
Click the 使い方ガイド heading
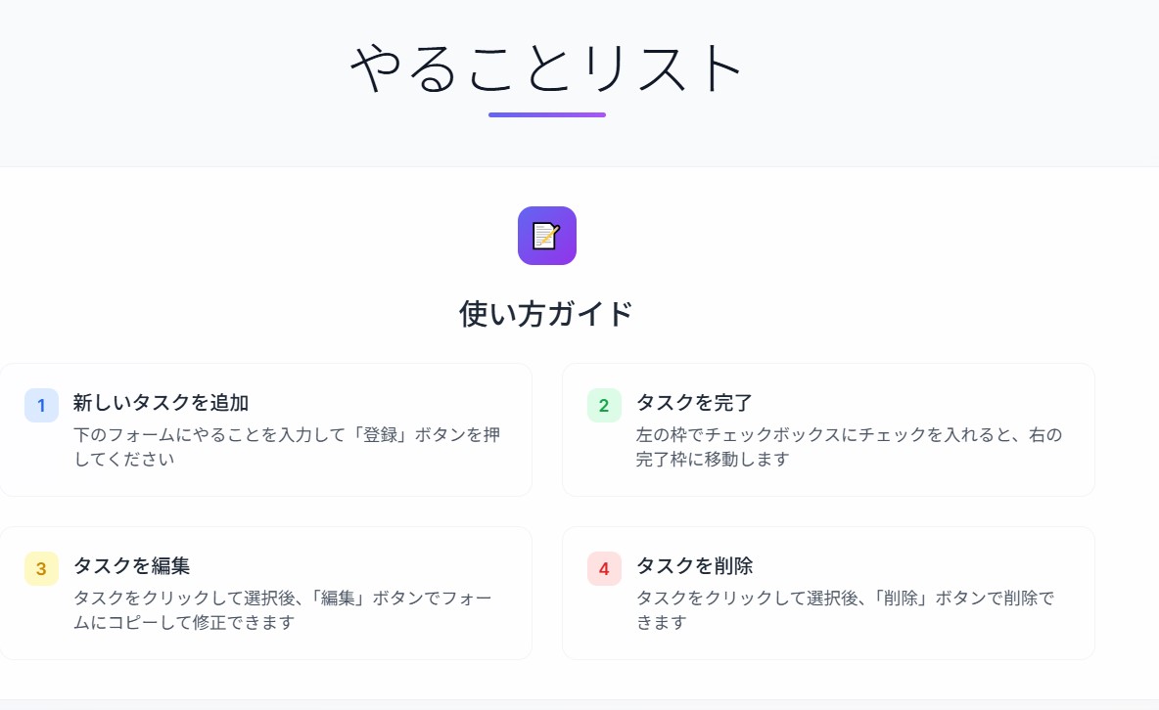546,314
